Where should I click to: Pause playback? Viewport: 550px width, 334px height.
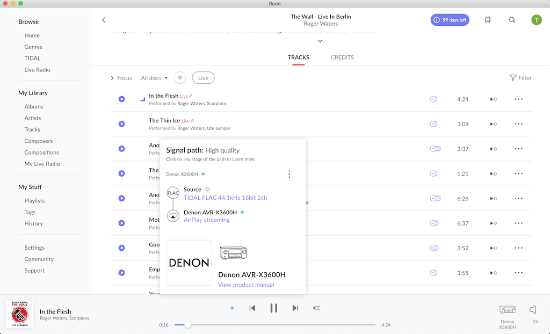(274, 308)
